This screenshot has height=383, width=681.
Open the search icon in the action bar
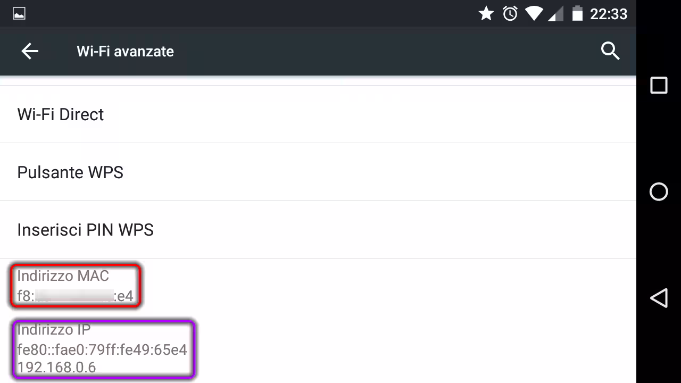pyautogui.click(x=610, y=51)
